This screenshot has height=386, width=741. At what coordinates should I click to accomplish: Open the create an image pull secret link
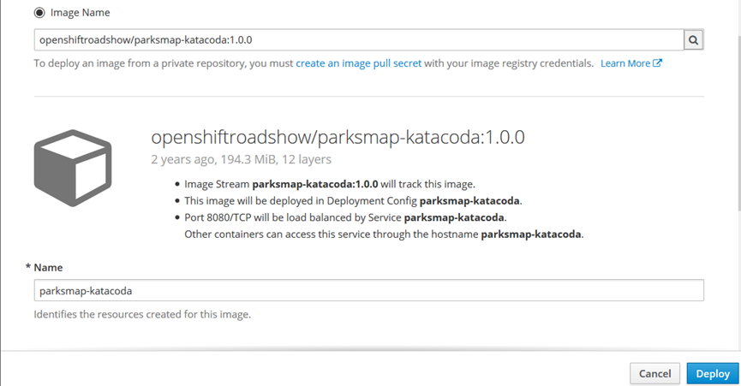tap(358, 63)
